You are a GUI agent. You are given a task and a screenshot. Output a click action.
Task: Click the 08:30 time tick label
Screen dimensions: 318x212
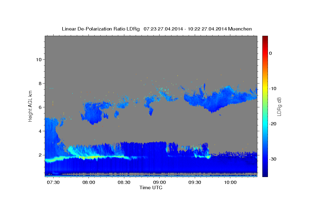124,183
